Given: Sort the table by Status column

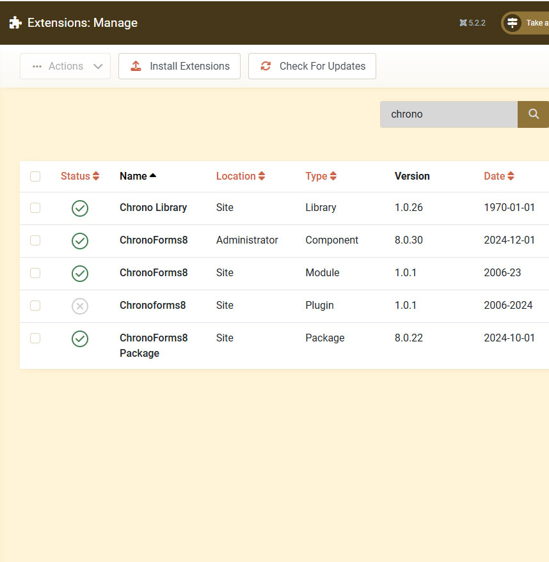Looking at the screenshot, I should [79, 176].
